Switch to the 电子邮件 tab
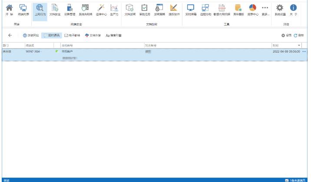 pyautogui.click(x=72, y=35)
